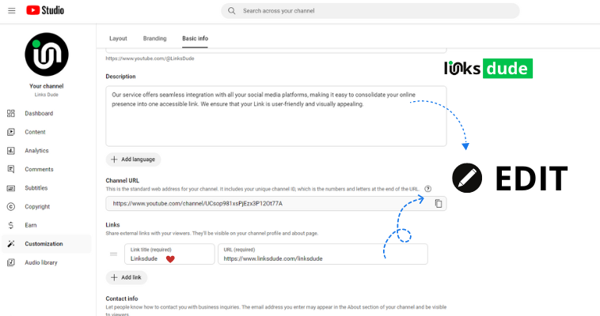This screenshot has width=600, height=316.
Task: Click the Channel URL help question icon
Action: (x=427, y=189)
